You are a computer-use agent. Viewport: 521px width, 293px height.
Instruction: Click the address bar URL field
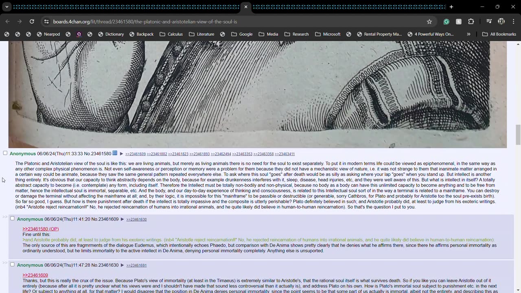coord(236,22)
